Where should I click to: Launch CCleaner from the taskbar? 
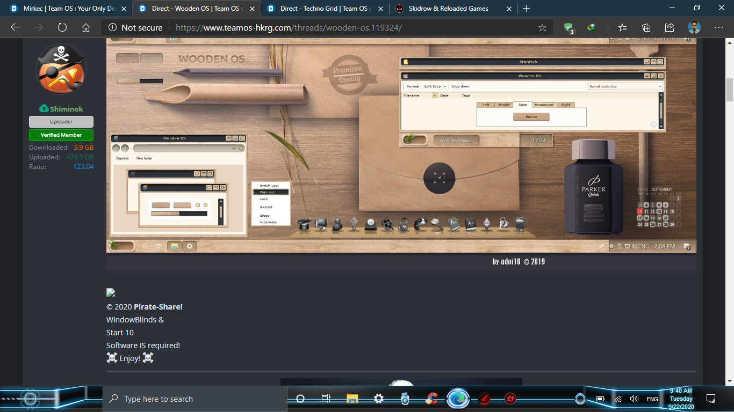pos(431,399)
